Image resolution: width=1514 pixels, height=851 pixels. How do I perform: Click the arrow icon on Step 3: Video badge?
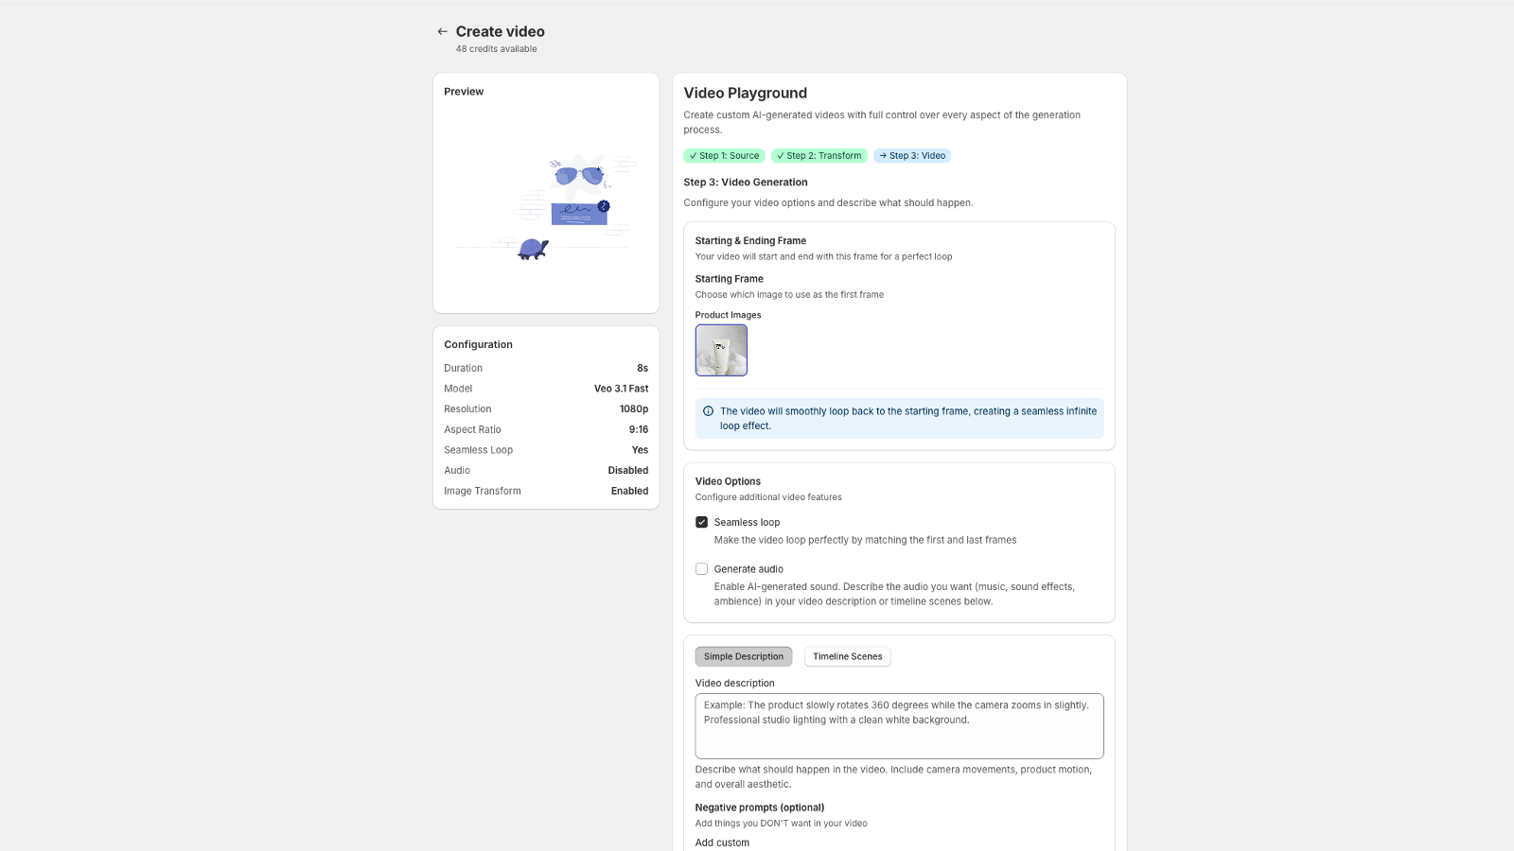coord(881,155)
